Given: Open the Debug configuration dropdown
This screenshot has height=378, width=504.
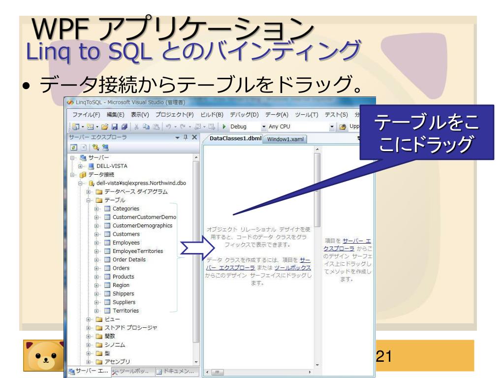Looking at the screenshot, I should click(264, 126).
